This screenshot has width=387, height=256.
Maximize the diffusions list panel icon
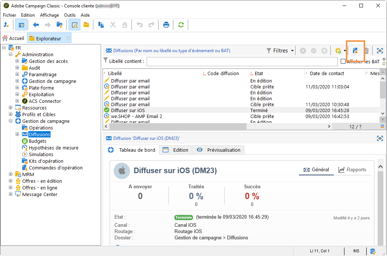[x=380, y=51]
